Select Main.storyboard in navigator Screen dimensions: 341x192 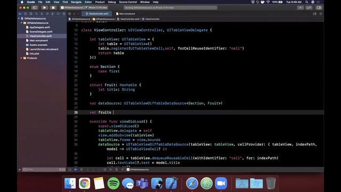coord(38,41)
